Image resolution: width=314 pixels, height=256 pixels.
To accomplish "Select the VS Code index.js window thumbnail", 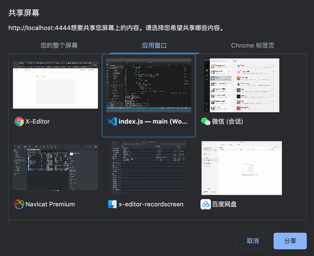I will [x=149, y=85].
